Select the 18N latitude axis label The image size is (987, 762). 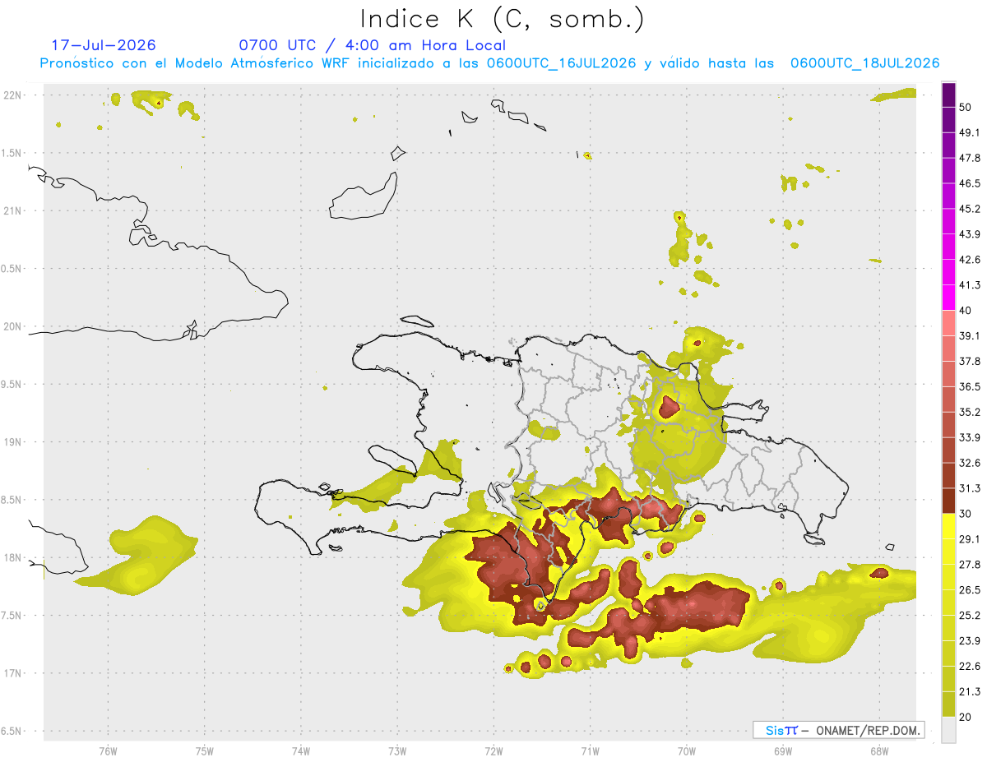click(x=13, y=557)
